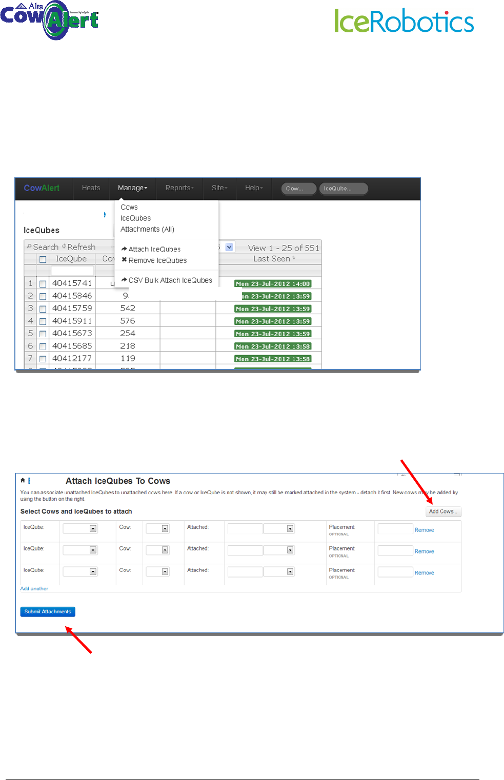
Task: Open the second row's IceQube dropdown
Action: 80,550
